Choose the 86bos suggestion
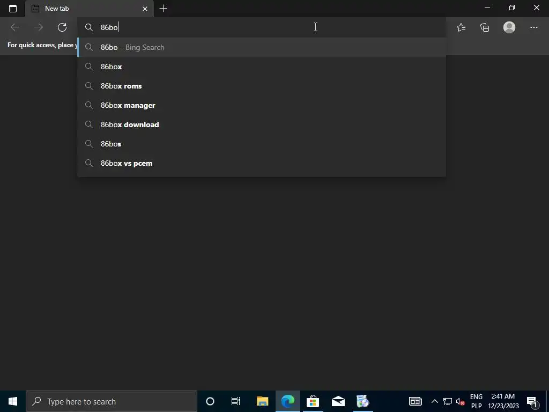 (x=262, y=144)
